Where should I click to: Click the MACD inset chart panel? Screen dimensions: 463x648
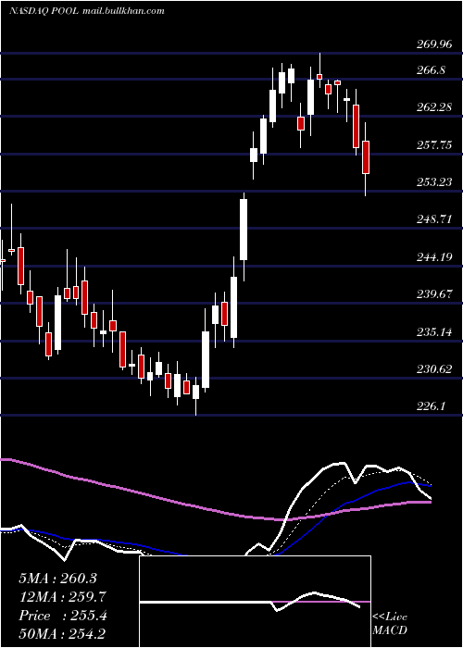(x=255, y=602)
